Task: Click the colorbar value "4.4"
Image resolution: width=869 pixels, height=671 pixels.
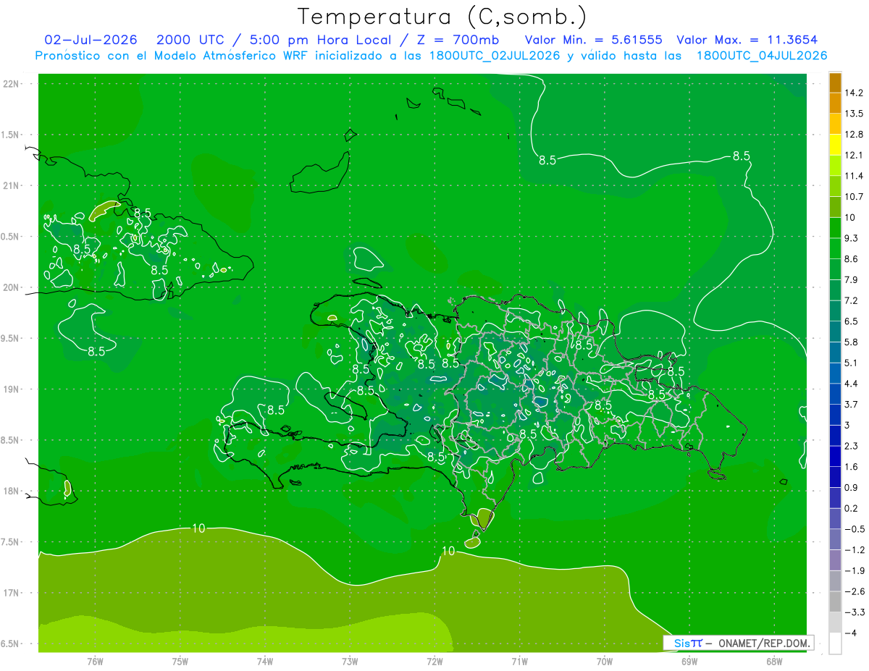Action: pos(852,384)
